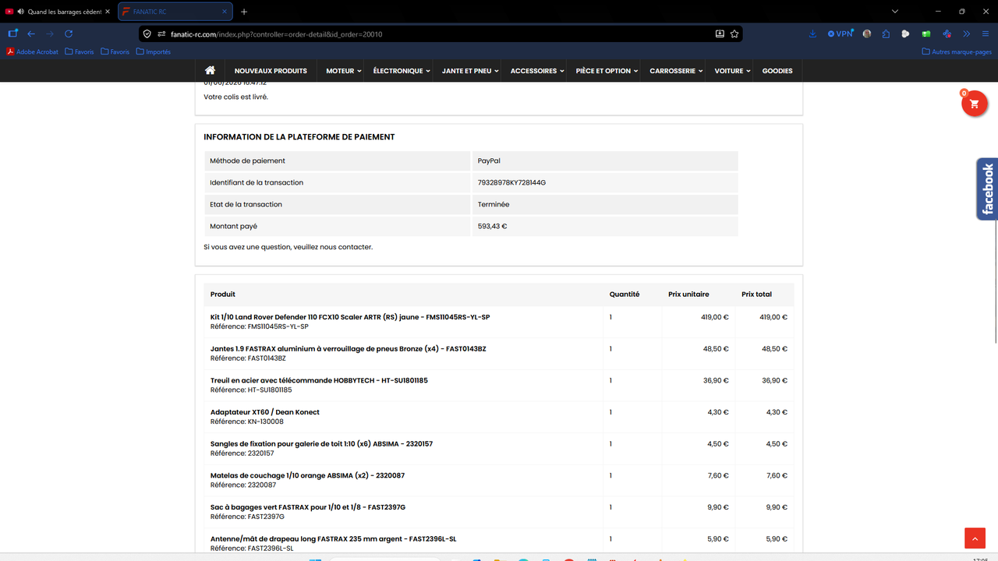Click the install page app icon in the URL bar
The height and width of the screenshot is (561, 998).
click(720, 34)
